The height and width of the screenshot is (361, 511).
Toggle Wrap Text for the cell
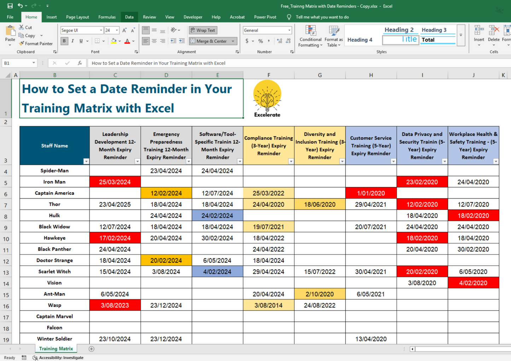pos(203,30)
